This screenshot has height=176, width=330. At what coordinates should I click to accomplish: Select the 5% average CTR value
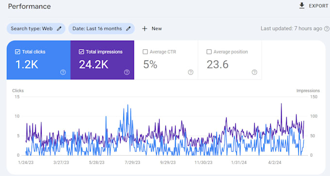point(150,64)
